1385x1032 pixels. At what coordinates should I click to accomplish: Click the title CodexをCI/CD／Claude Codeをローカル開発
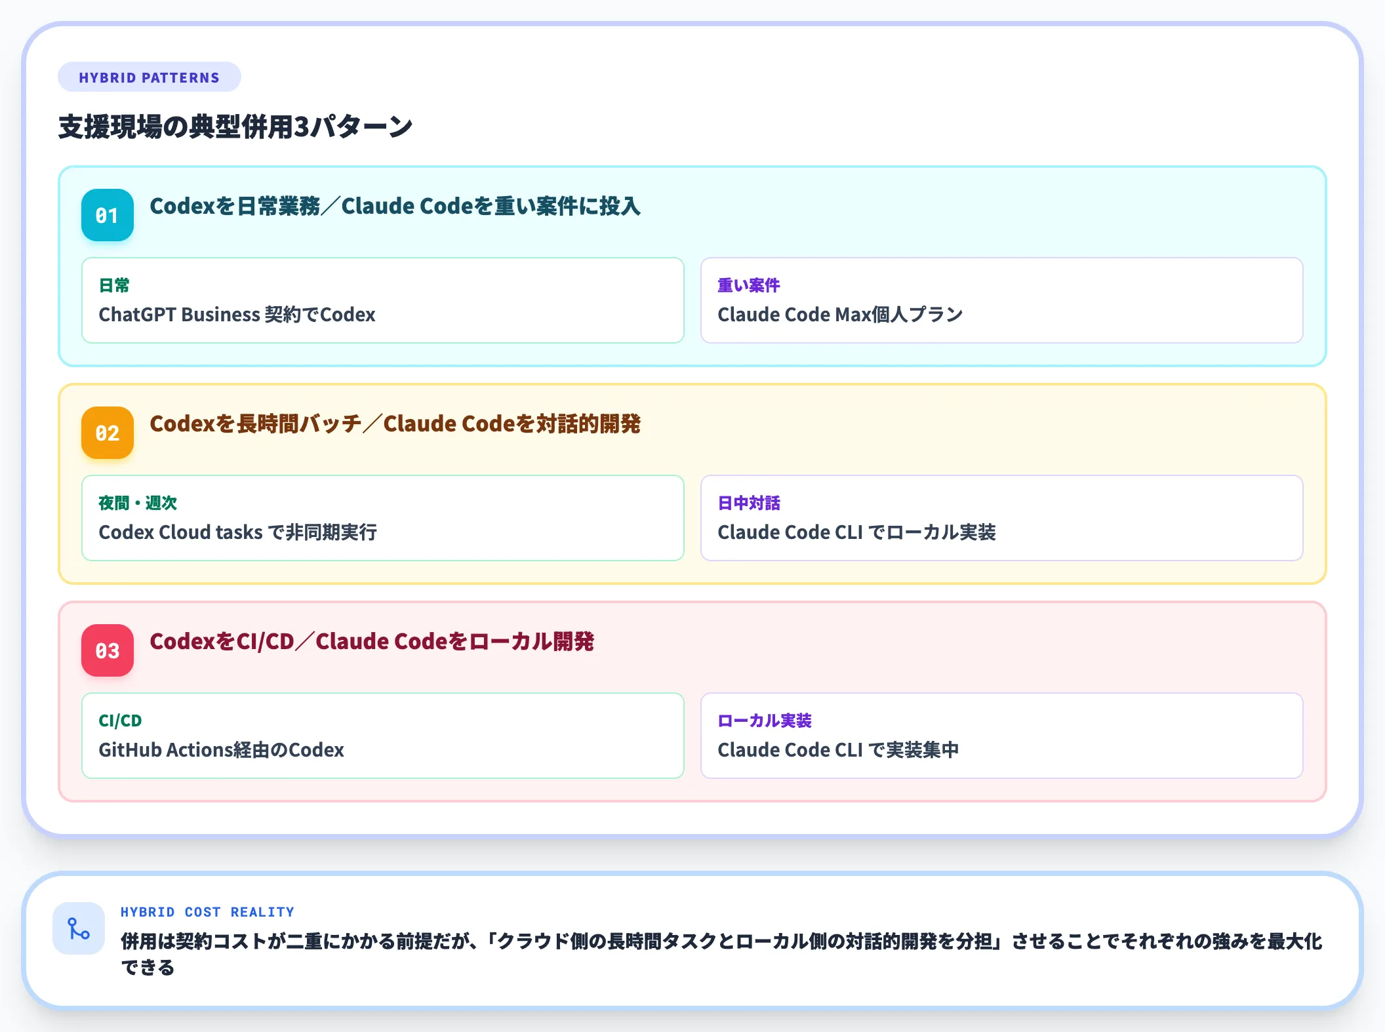pos(372,641)
